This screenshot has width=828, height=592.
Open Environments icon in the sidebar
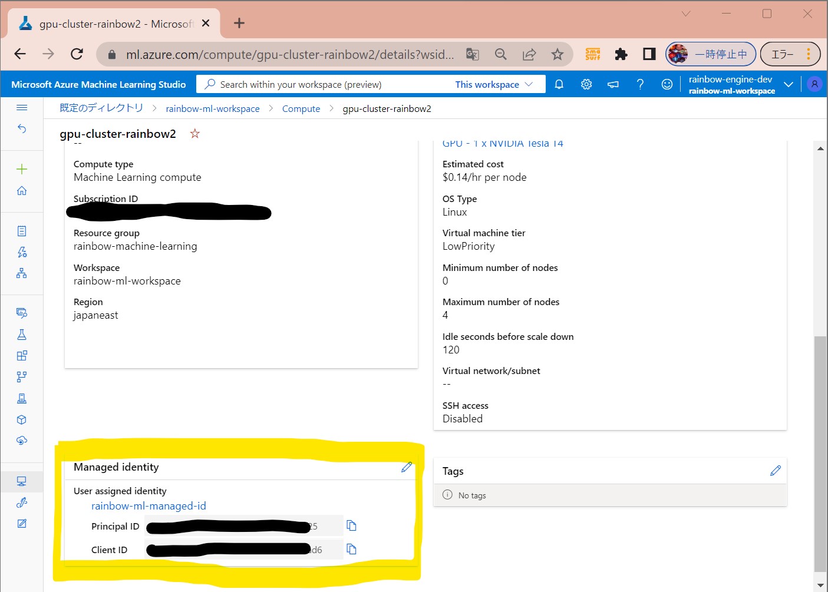[x=22, y=399]
